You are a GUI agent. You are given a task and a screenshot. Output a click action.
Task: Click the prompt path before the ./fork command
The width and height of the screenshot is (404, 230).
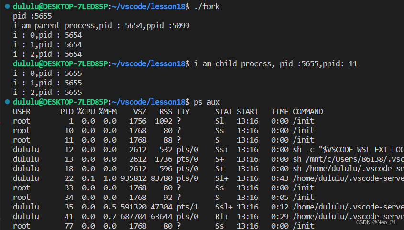tap(148, 6)
